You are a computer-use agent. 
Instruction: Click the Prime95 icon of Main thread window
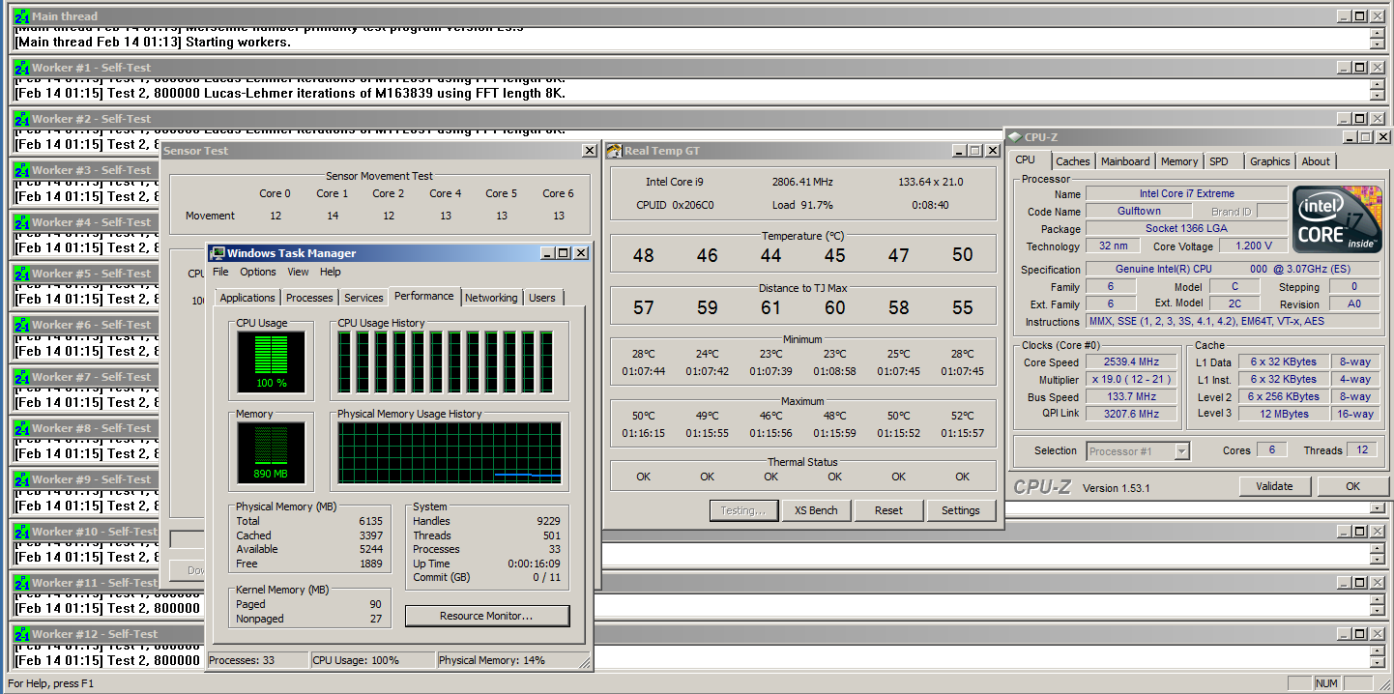point(22,16)
